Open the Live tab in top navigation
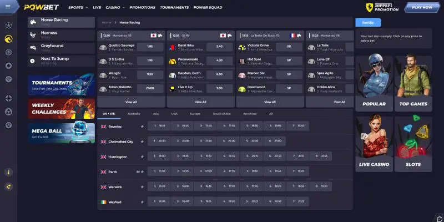The height and width of the screenshot is (222, 444). tap(97, 8)
